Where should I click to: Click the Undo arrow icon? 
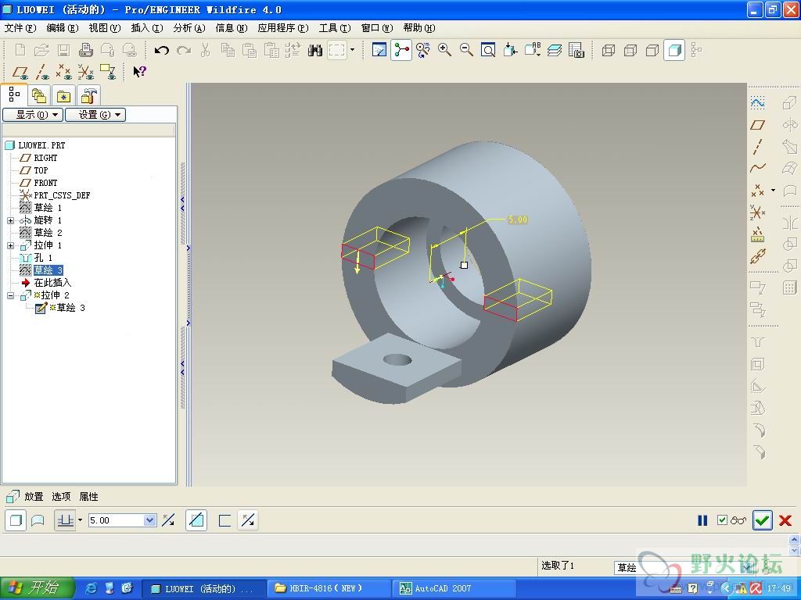(161, 50)
